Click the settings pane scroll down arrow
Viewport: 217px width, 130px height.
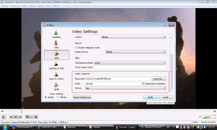point(171,91)
